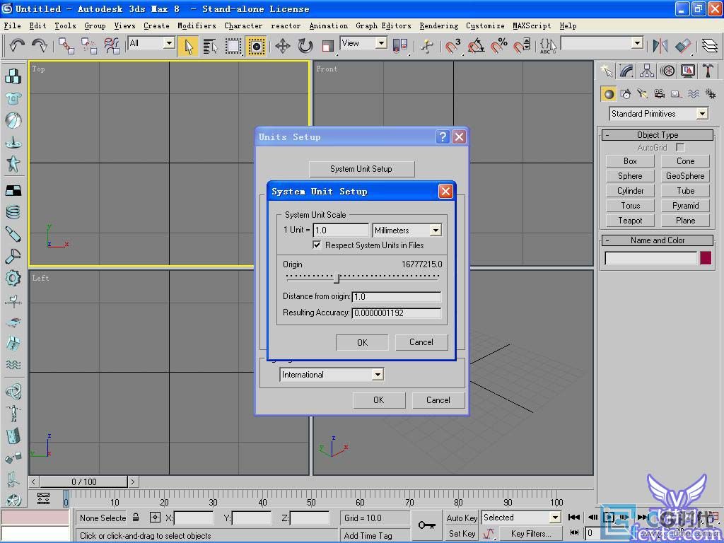Open the International lighting units dropdown

pos(378,375)
